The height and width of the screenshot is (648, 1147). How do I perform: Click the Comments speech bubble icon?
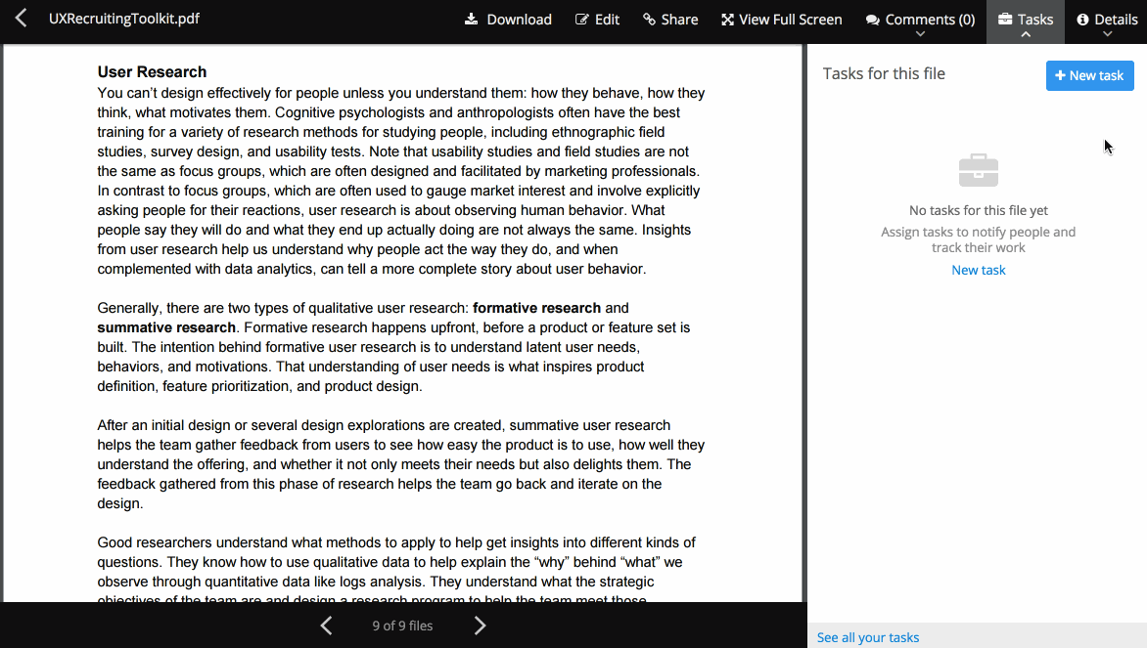pos(873,20)
